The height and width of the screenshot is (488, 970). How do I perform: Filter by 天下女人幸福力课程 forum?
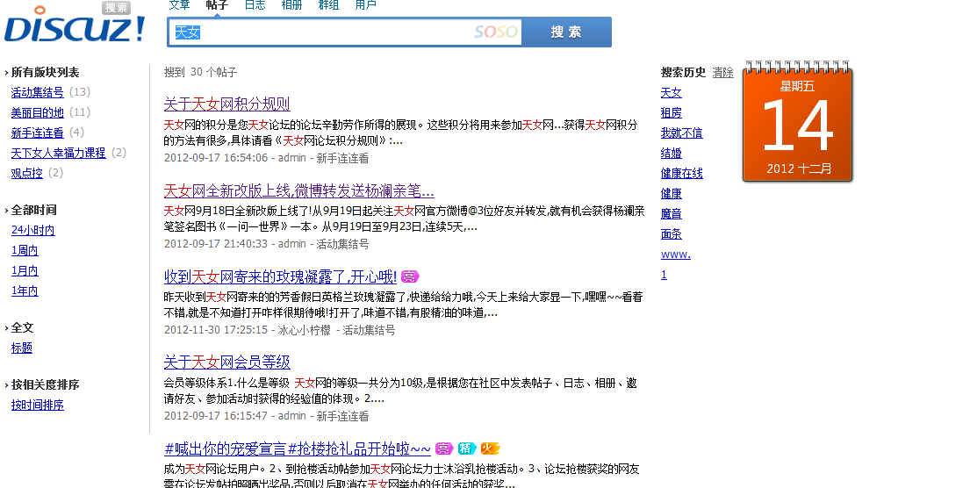(x=58, y=153)
